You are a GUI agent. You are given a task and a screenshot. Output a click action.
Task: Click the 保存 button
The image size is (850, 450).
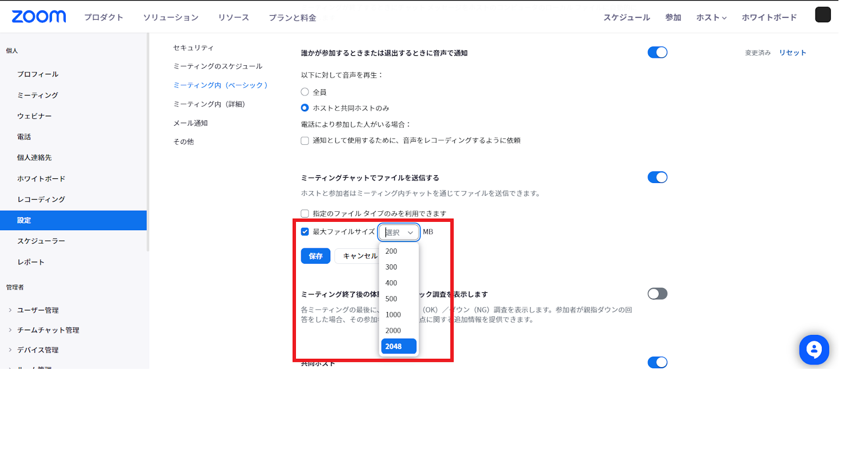tap(316, 256)
